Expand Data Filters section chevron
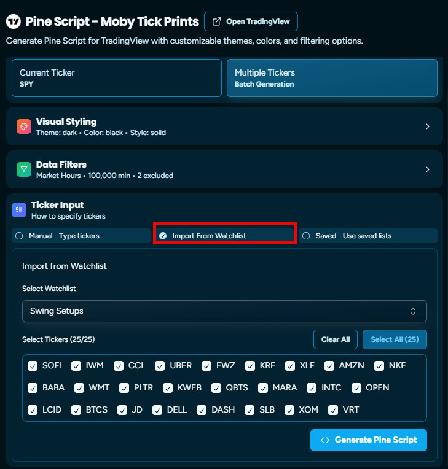Image resolution: width=448 pixels, height=469 pixels. point(428,169)
